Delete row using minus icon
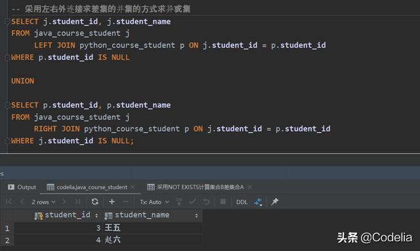 click(125, 202)
